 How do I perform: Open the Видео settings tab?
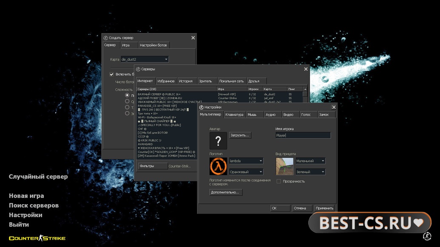290,115
